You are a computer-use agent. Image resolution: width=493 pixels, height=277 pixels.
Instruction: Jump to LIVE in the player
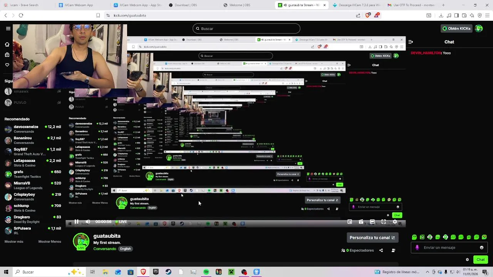[x=121, y=222]
